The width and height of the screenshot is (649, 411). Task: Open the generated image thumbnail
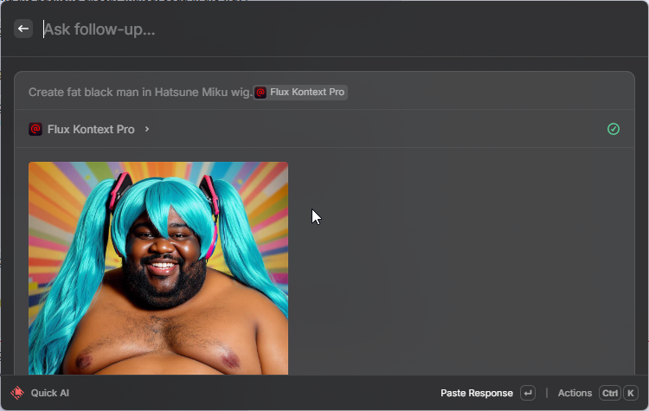158,268
